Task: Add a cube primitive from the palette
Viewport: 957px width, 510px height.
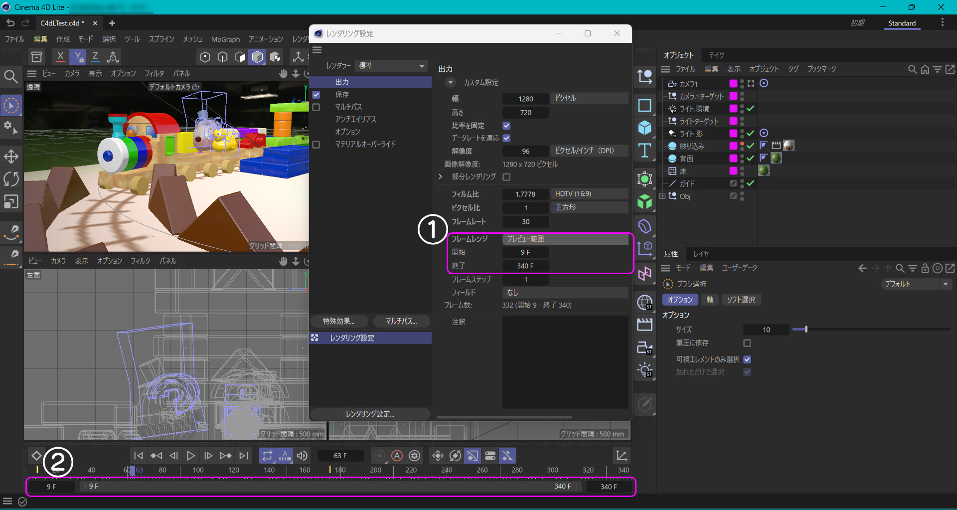Action: (644, 128)
